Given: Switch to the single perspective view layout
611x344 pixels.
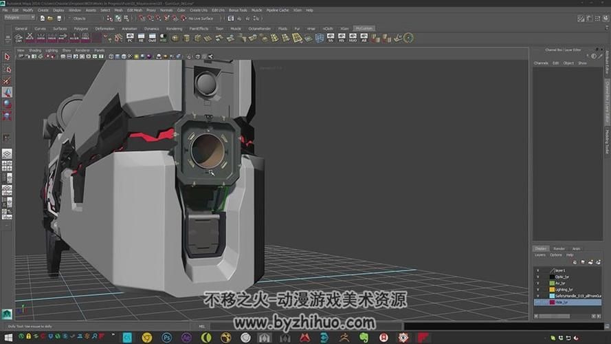Looking at the screenshot, I should [7, 154].
